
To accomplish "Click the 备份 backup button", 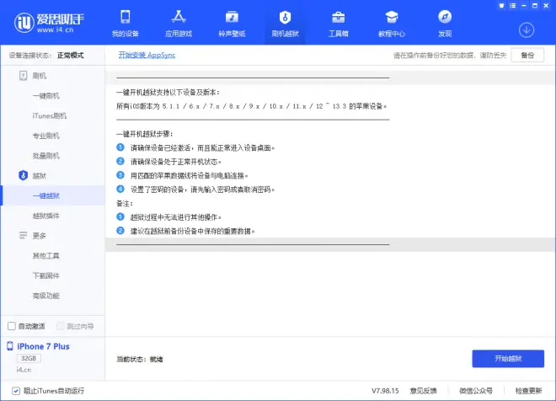I will pyautogui.click(x=527, y=55).
